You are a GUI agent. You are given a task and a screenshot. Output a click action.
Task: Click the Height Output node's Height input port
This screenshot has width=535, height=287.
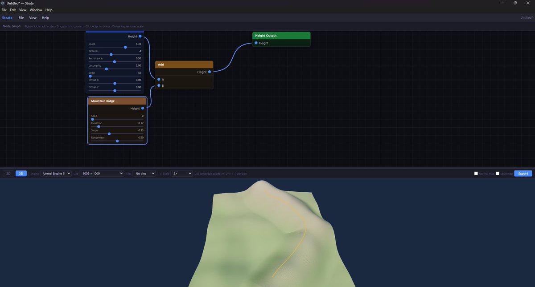point(256,43)
